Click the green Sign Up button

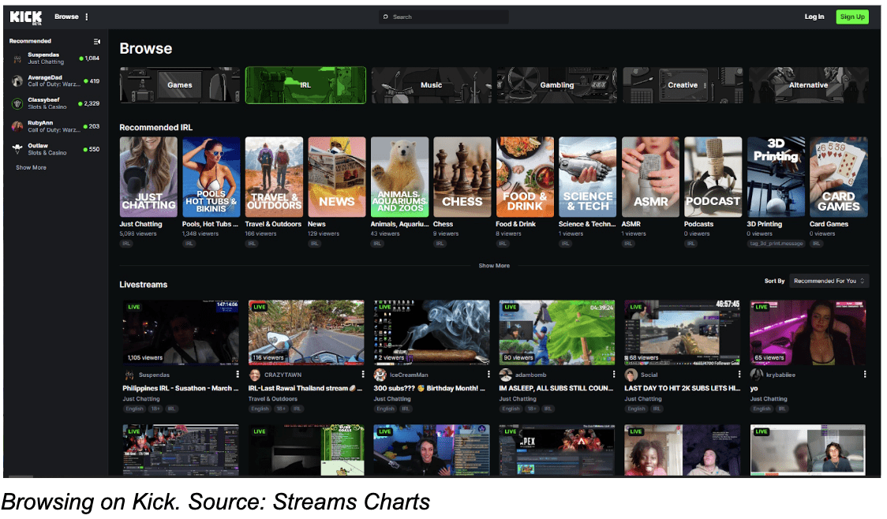(x=852, y=17)
